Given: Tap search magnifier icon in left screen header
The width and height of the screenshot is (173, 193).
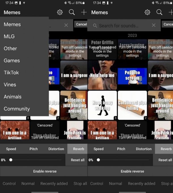Looking at the screenshot, I should click(72, 12).
